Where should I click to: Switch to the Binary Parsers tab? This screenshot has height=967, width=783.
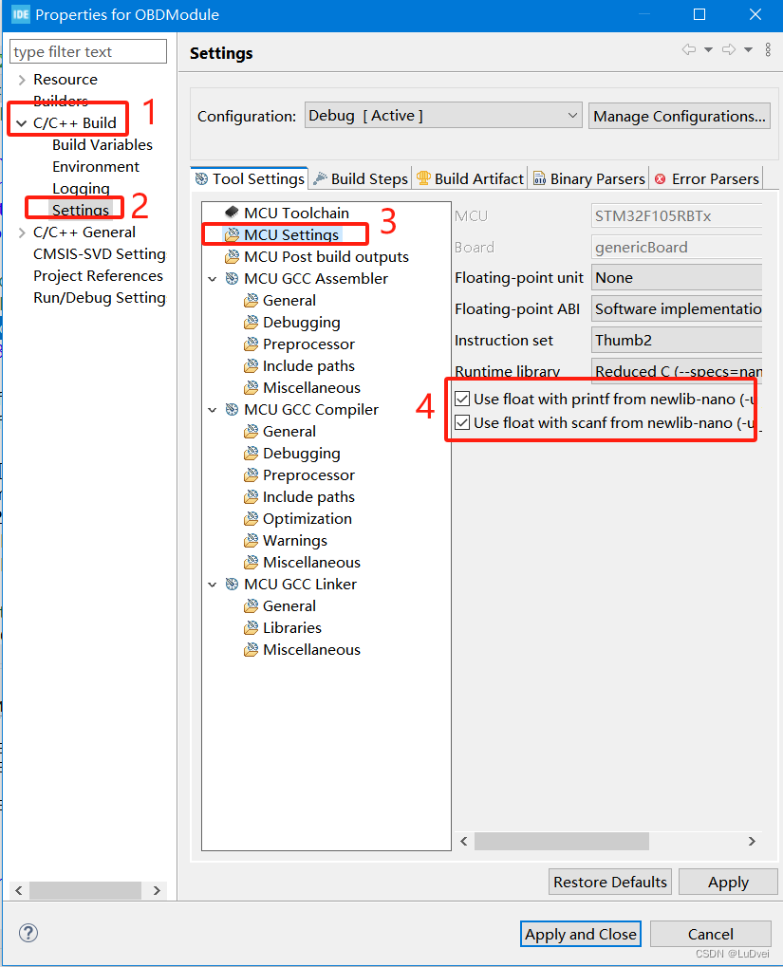588,178
